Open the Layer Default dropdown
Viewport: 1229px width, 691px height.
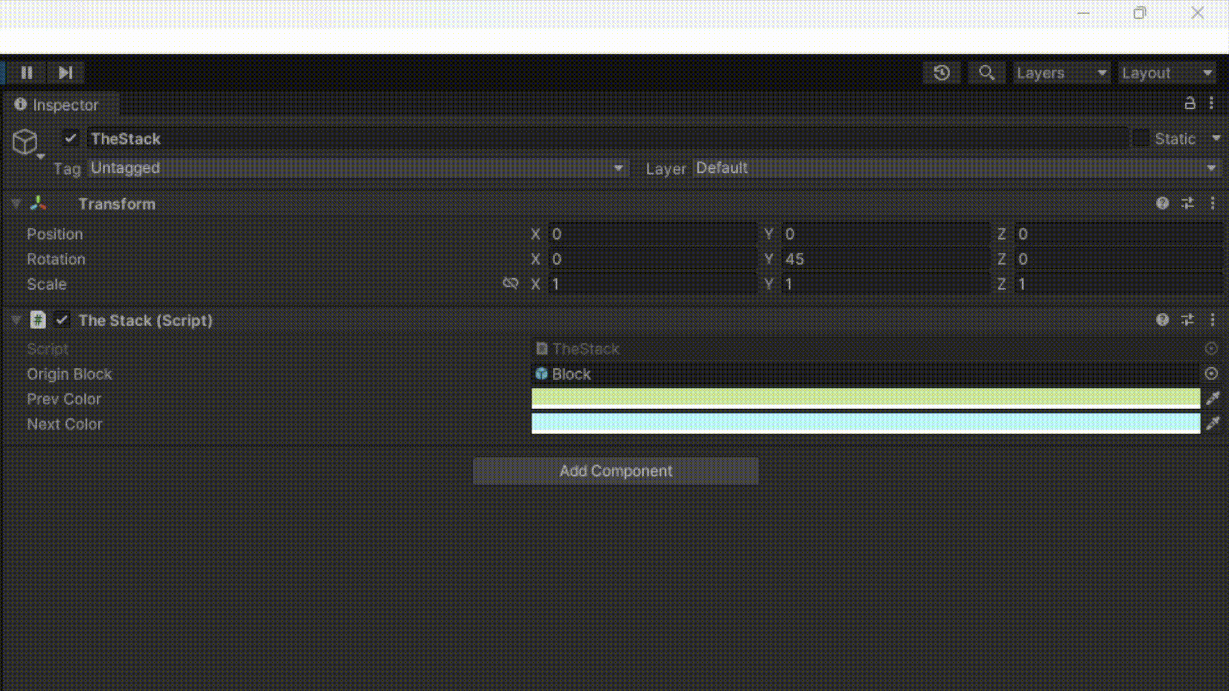click(956, 168)
